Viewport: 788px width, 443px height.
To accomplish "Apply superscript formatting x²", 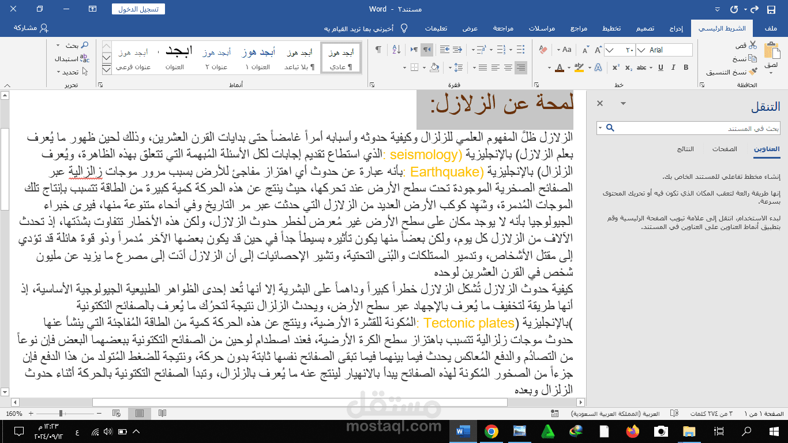I will point(616,67).
